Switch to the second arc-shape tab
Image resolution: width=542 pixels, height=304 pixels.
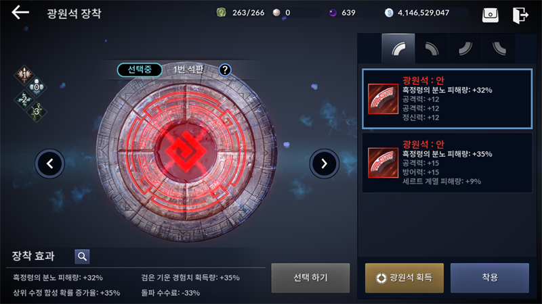(x=432, y=48)
